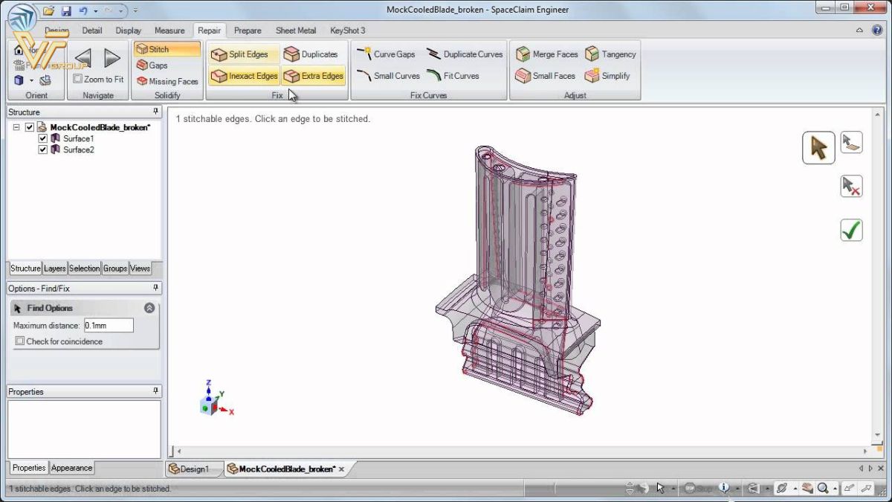
Task: Switch to the Layers panel tab
Action: [55, 268]
